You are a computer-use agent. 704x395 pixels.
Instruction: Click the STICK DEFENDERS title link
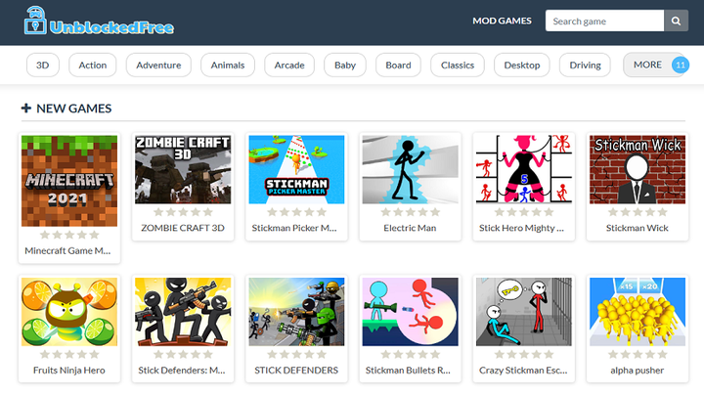(296, 371)
